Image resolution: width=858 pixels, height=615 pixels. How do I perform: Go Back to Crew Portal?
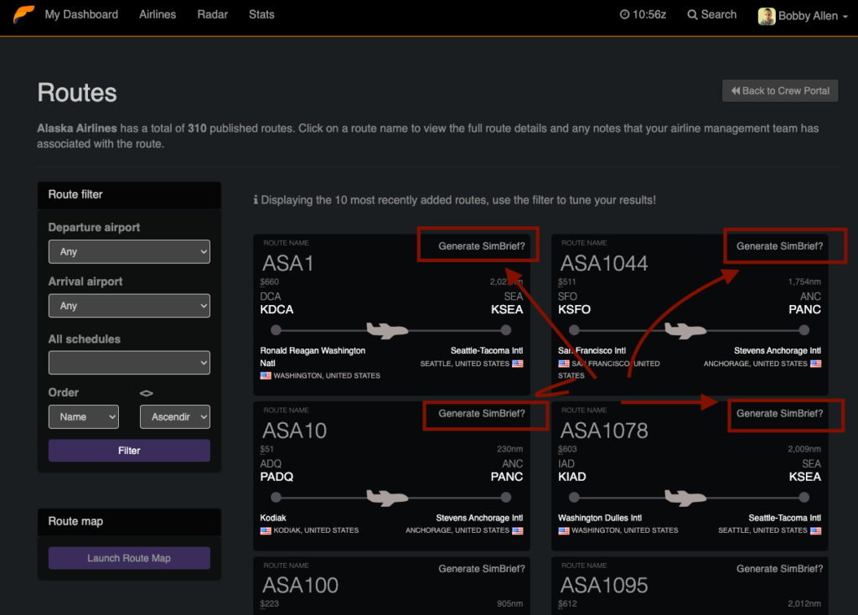point(780,90)
